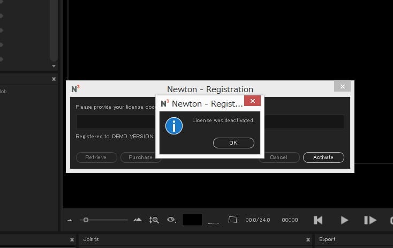Screen dimensions: 393x248
Task: Adjust the preview zoom slider handle
Action: point(86,220)
